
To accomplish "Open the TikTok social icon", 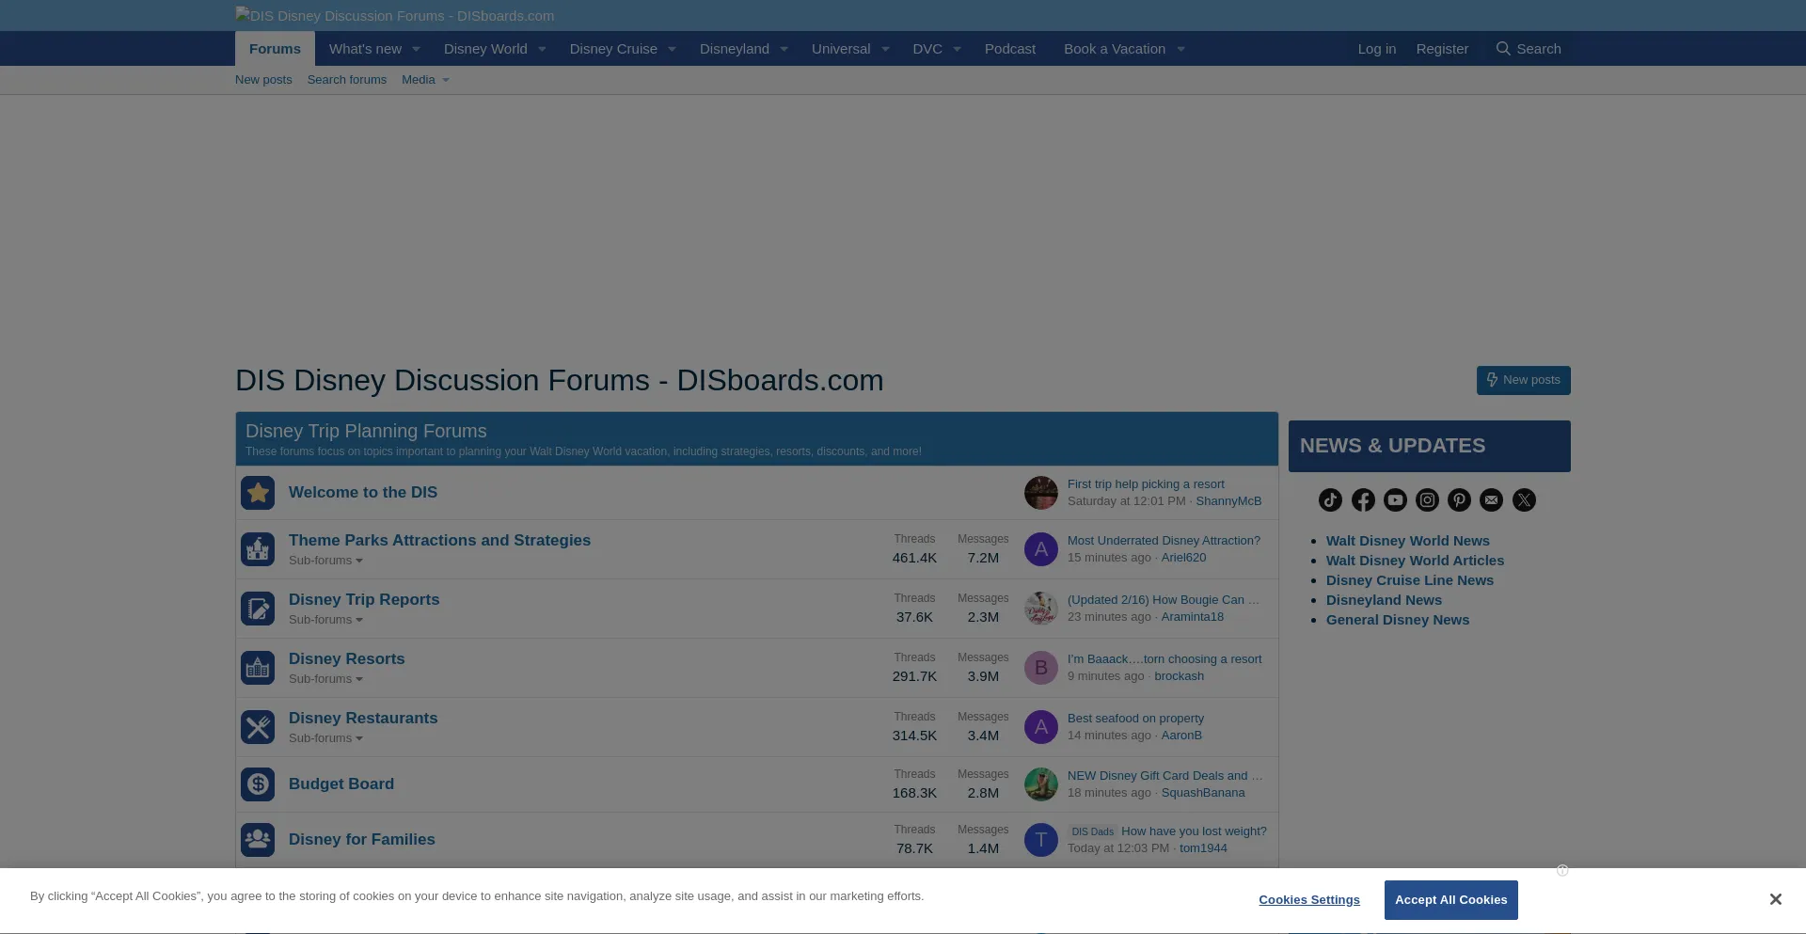I will [1330, 500].
